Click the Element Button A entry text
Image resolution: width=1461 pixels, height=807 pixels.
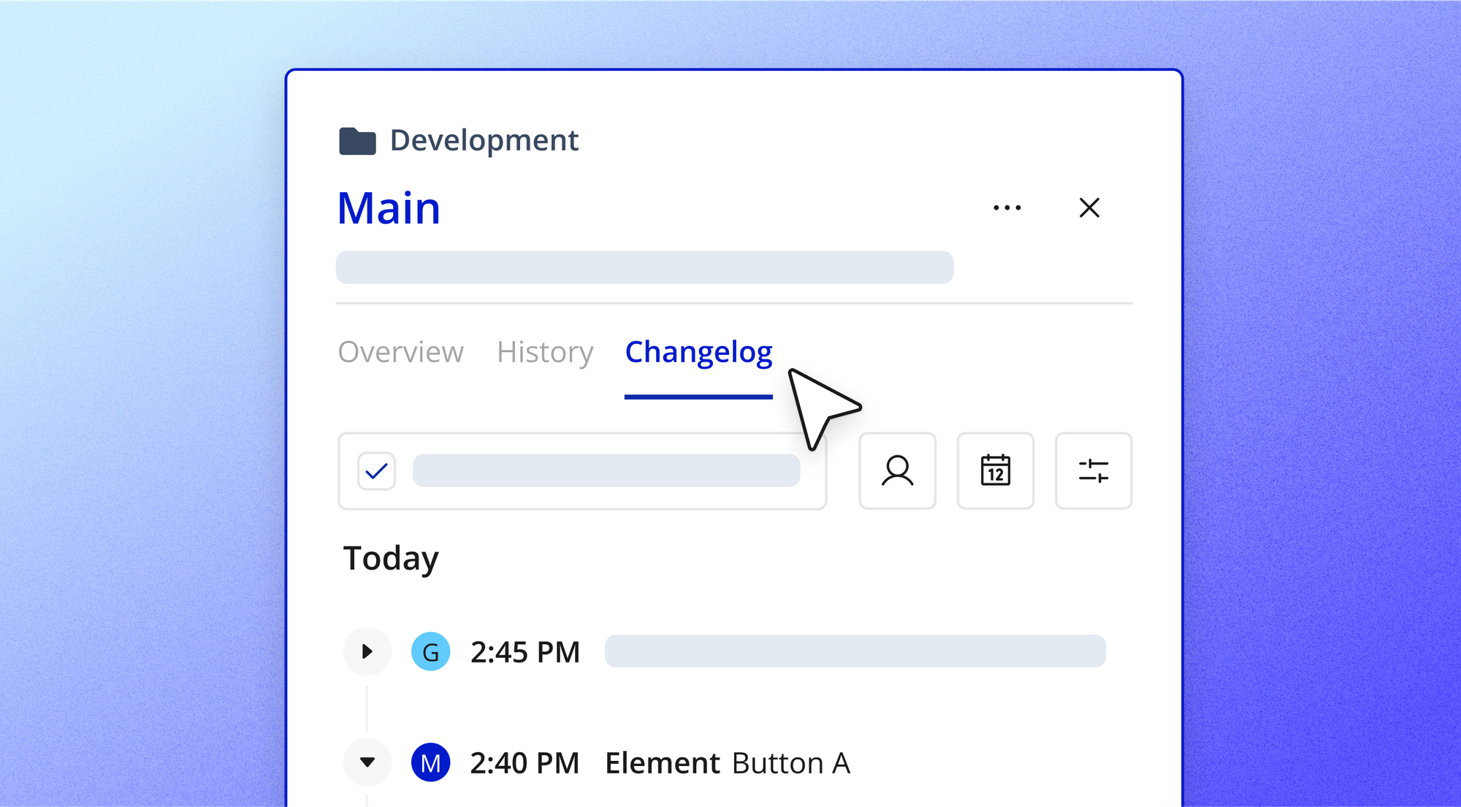tap(728, 763)
